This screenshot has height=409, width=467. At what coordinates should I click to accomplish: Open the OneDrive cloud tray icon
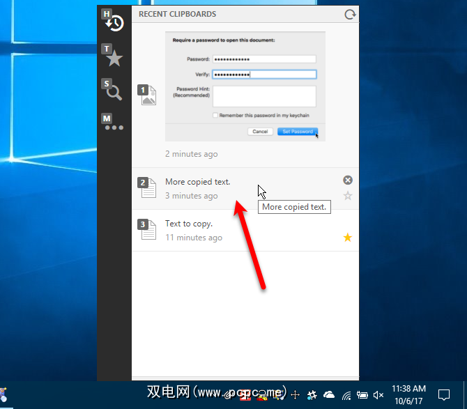pos(329,395)
